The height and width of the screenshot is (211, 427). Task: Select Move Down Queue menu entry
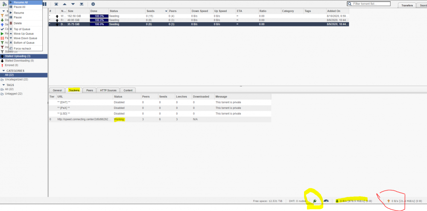tap(25, 38)
